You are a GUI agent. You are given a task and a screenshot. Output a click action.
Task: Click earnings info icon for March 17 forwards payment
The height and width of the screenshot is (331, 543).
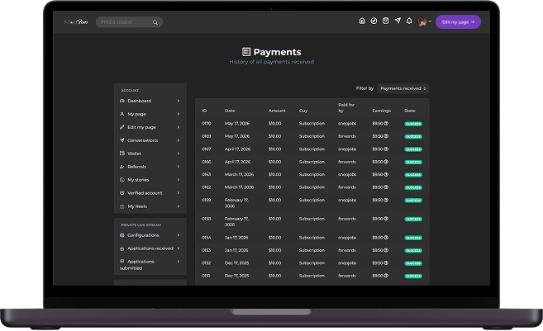coord(386,187)
